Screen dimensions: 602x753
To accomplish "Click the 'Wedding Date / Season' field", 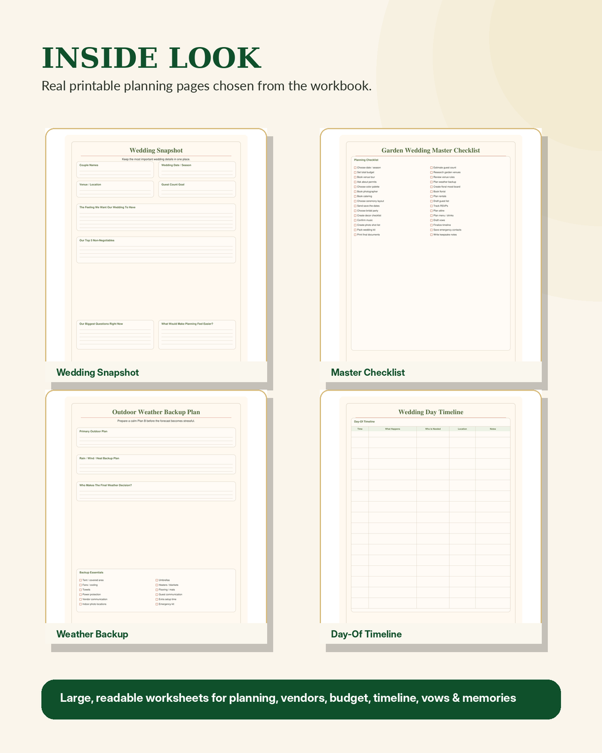I will click(x=197, y=170).
